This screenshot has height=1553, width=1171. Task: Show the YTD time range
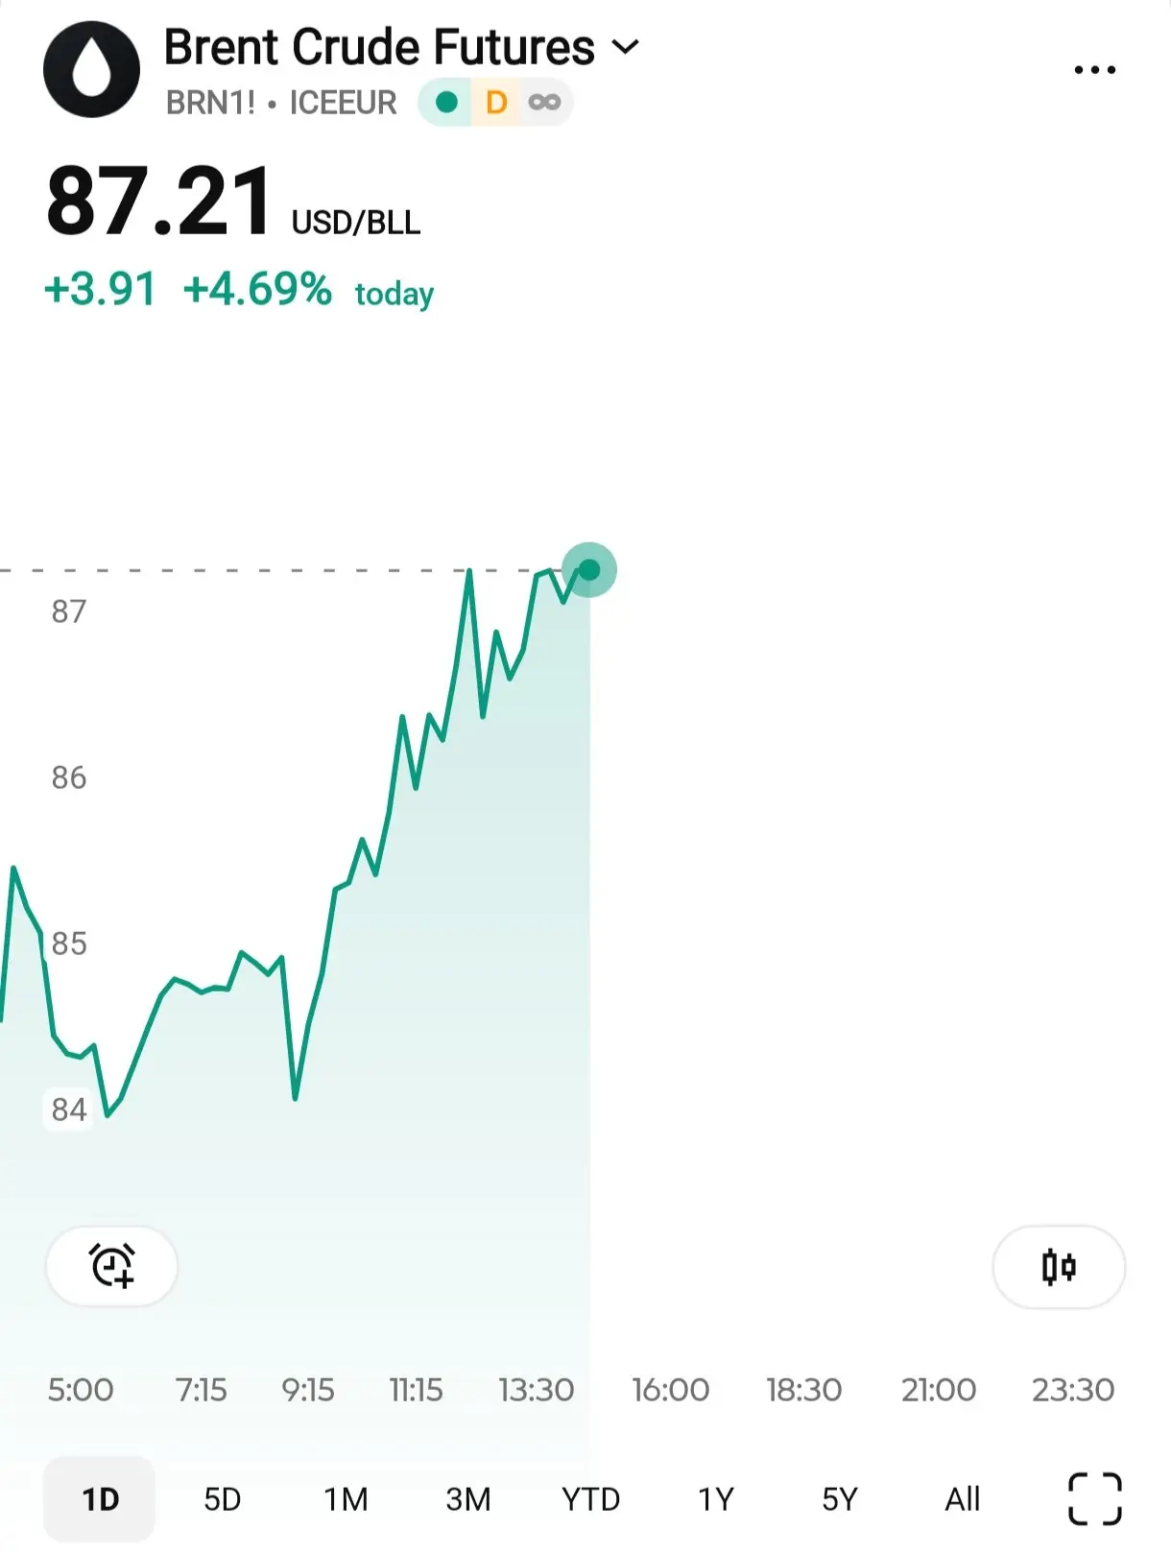(591, 1498)
